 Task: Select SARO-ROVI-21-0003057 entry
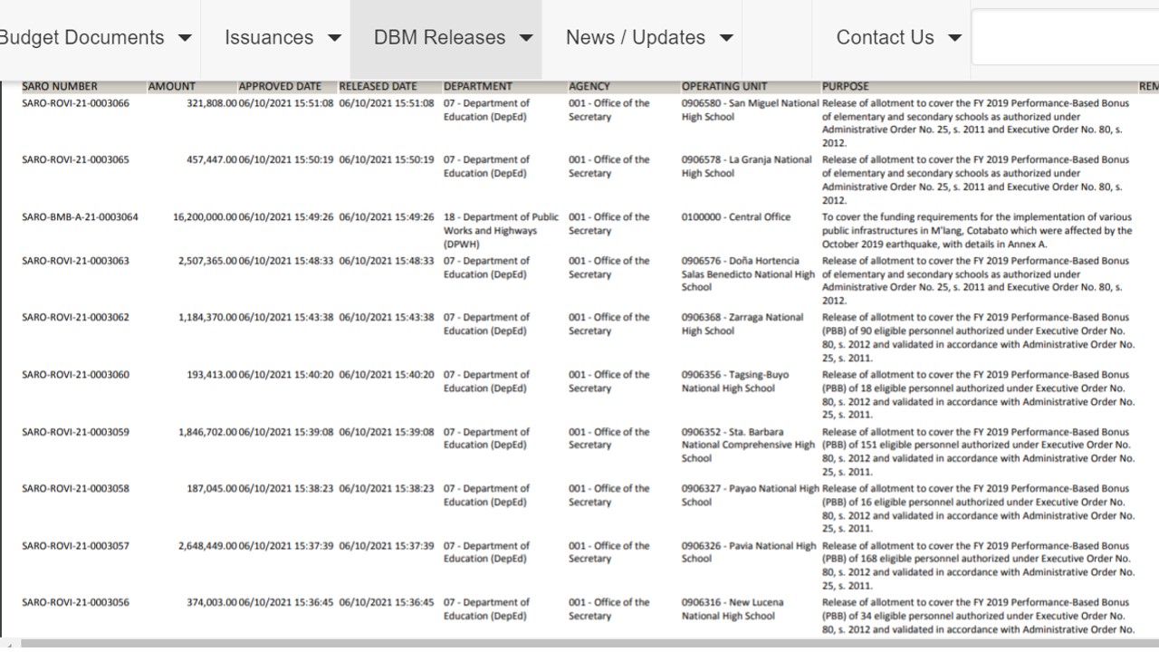click(x=75, y=546)
